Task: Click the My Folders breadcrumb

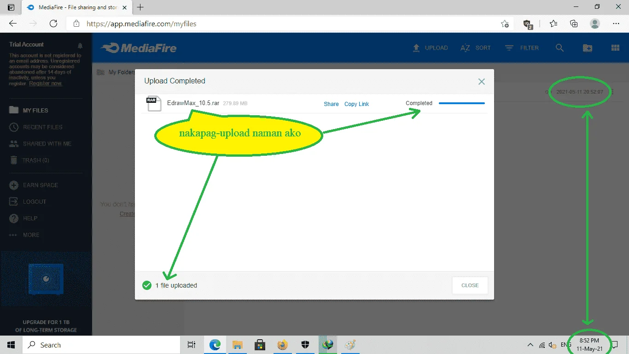Action: [x=122, y=72]
